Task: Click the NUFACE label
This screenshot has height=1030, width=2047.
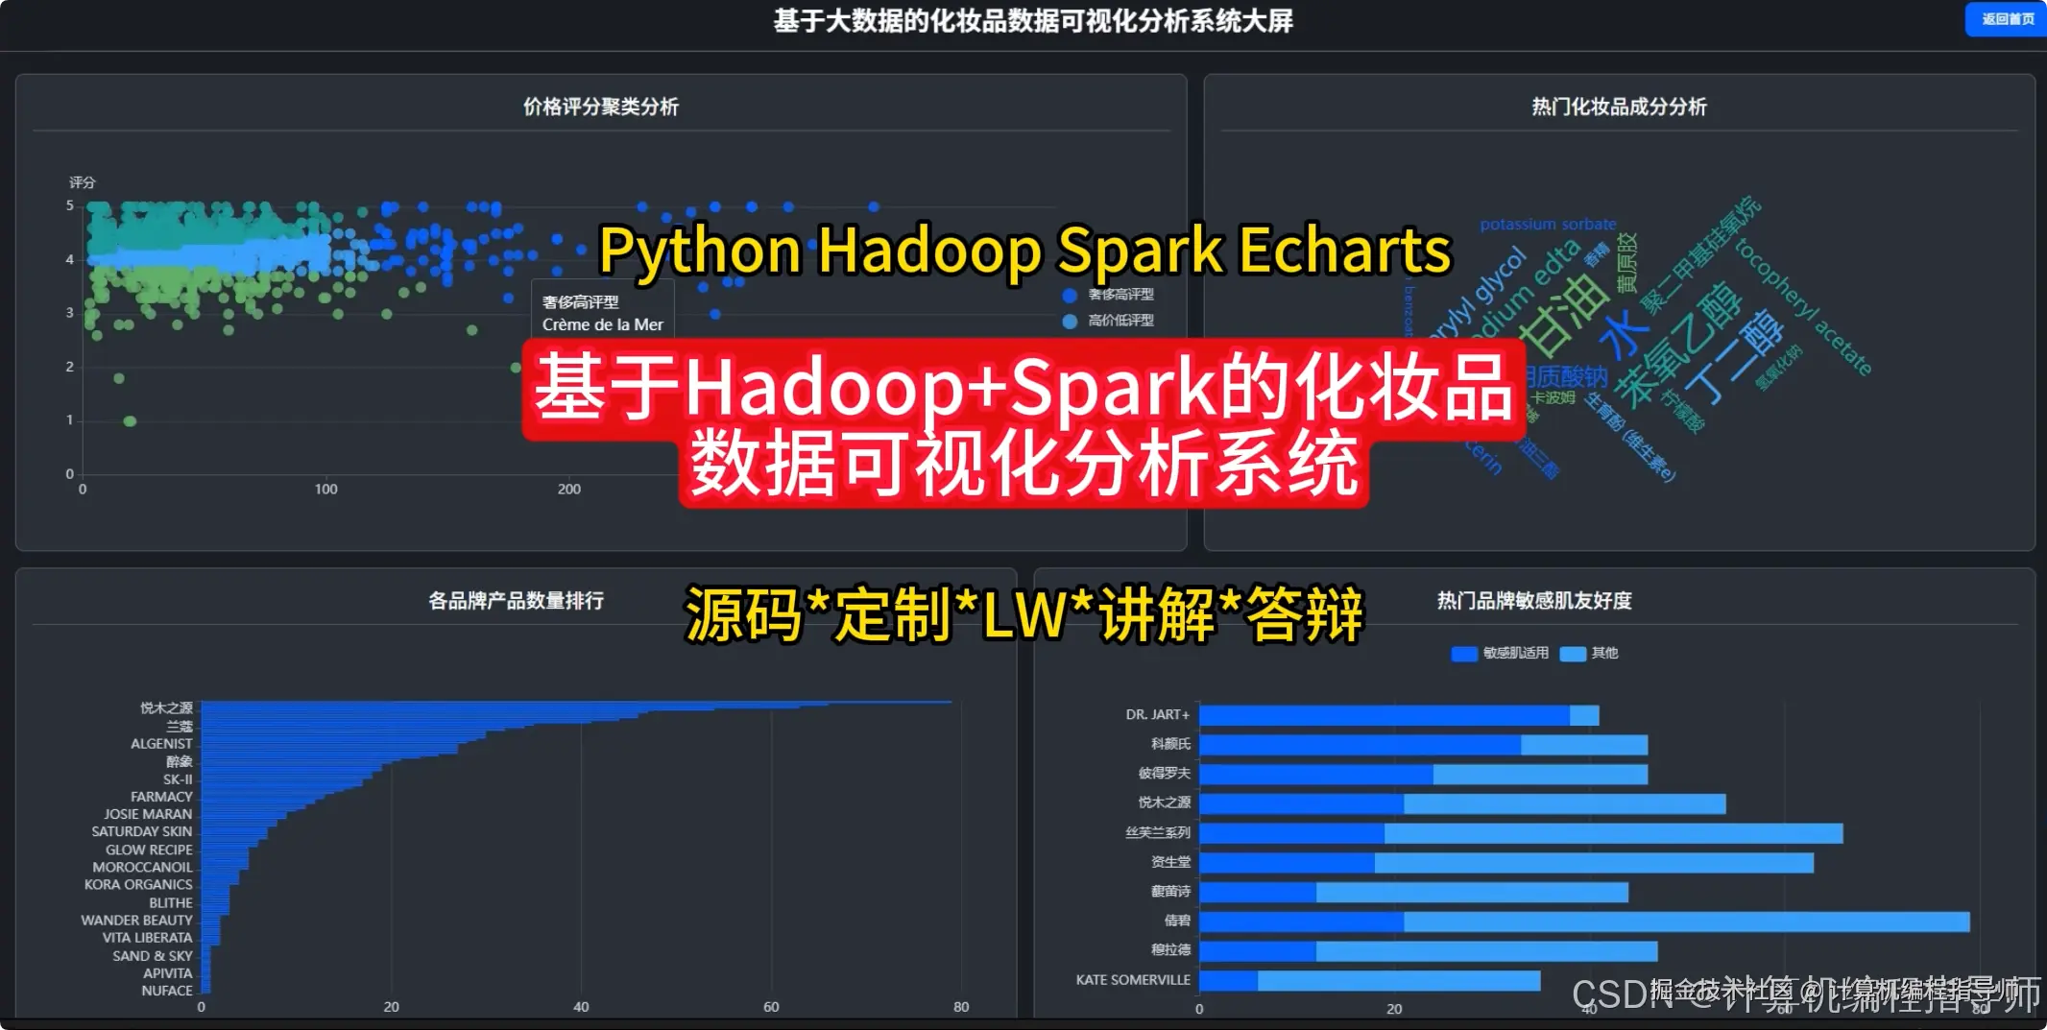Action: pyautogui.click(x=167, y=991)
